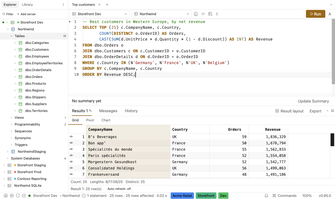
Task: Open settings gear in the status bar
Action: pos(12,196)
